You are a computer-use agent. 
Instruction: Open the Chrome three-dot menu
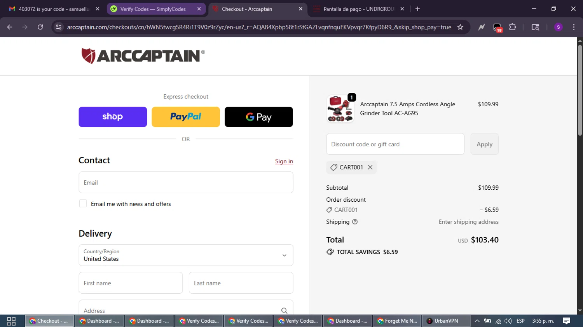574,27
